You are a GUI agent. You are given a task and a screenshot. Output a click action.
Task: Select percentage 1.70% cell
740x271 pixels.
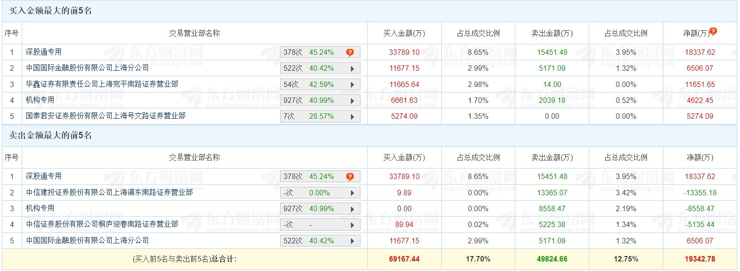coord(478,100)
